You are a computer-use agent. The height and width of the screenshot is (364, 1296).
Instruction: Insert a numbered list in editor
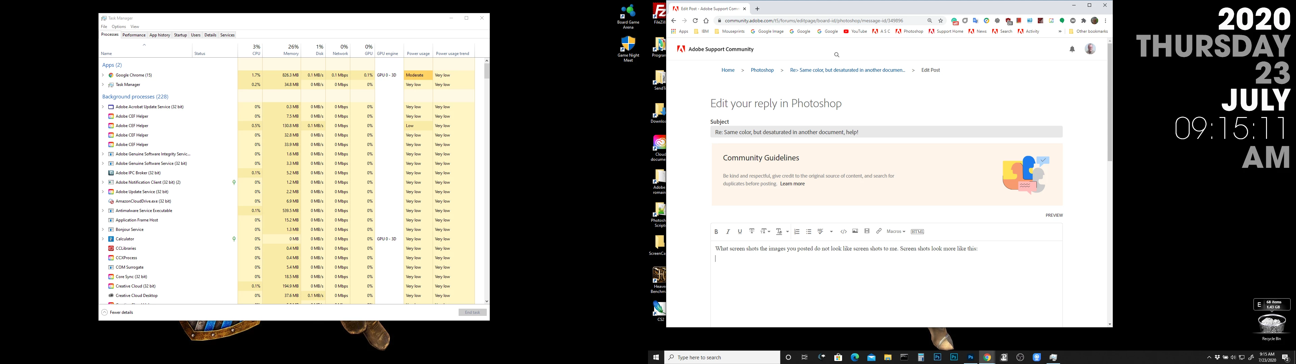point(796,232)
